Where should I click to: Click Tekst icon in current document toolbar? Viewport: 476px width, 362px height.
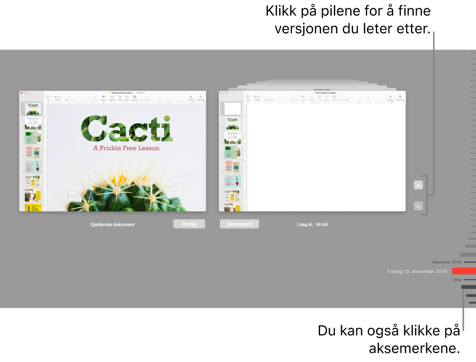point(120,98)
